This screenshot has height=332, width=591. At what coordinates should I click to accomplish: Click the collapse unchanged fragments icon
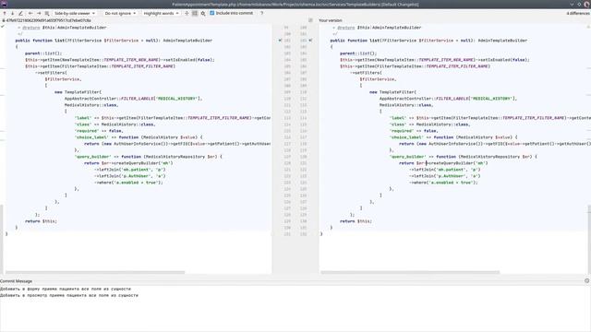[187, 13]
